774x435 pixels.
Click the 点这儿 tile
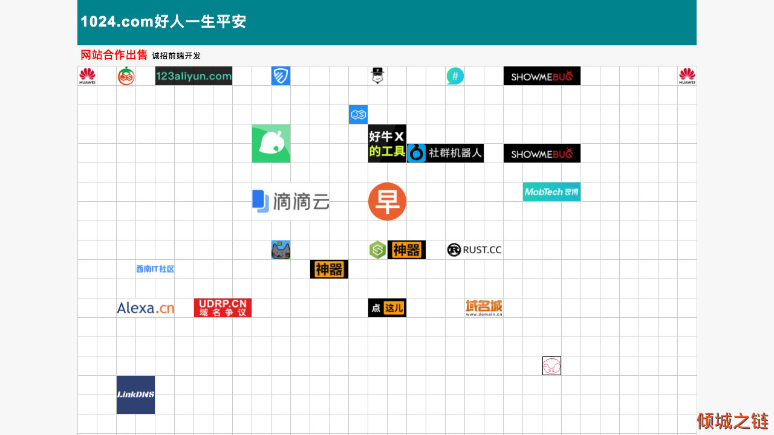click(387, 308)
